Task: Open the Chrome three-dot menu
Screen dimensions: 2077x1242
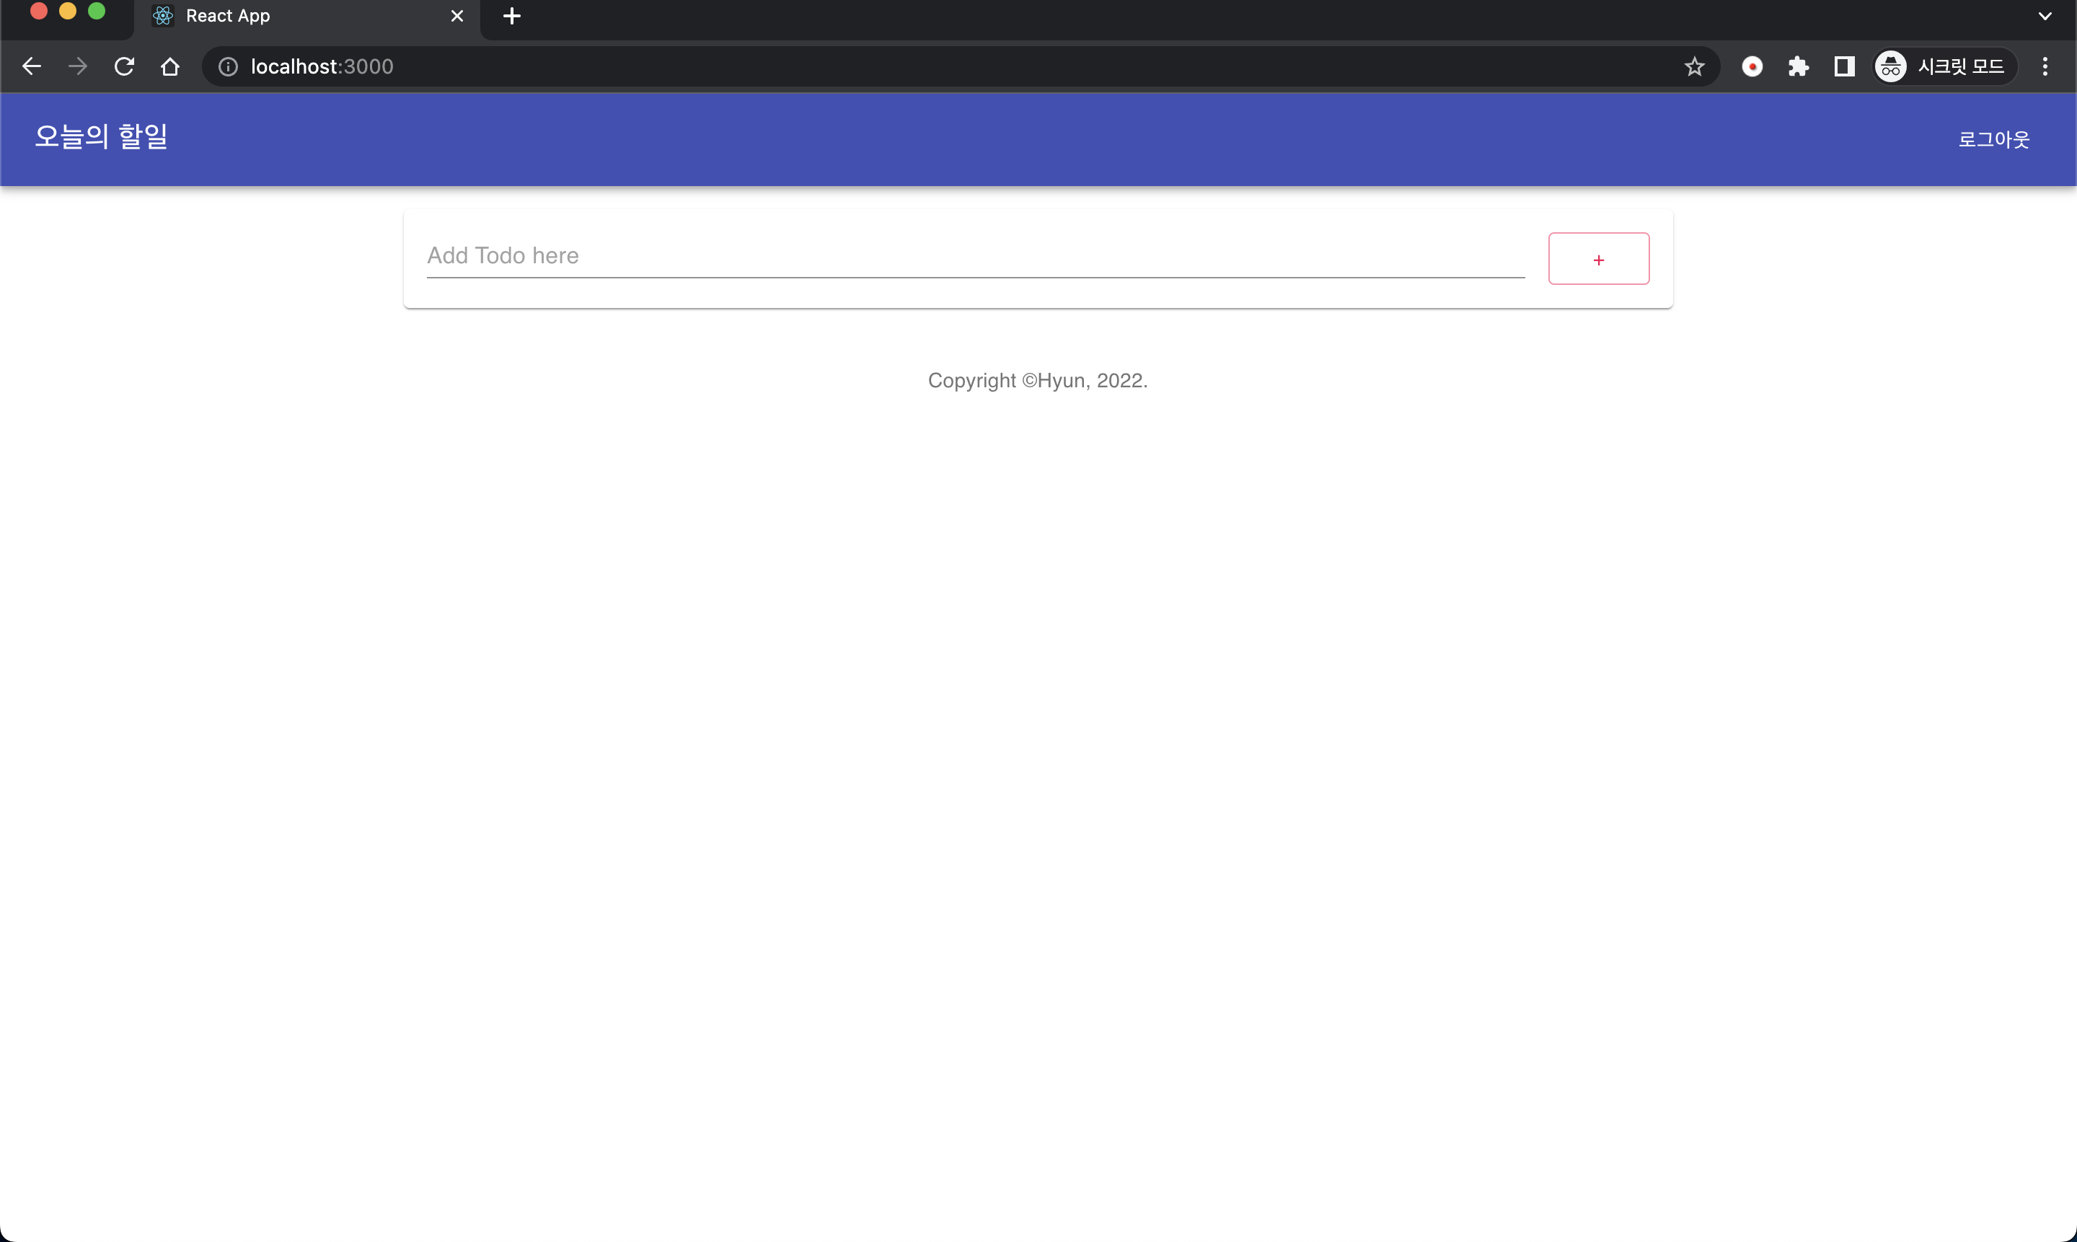Action: coord(2045,66)
